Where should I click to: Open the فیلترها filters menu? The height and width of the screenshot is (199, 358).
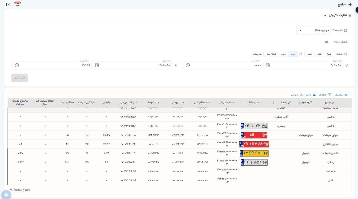(325, 95)
